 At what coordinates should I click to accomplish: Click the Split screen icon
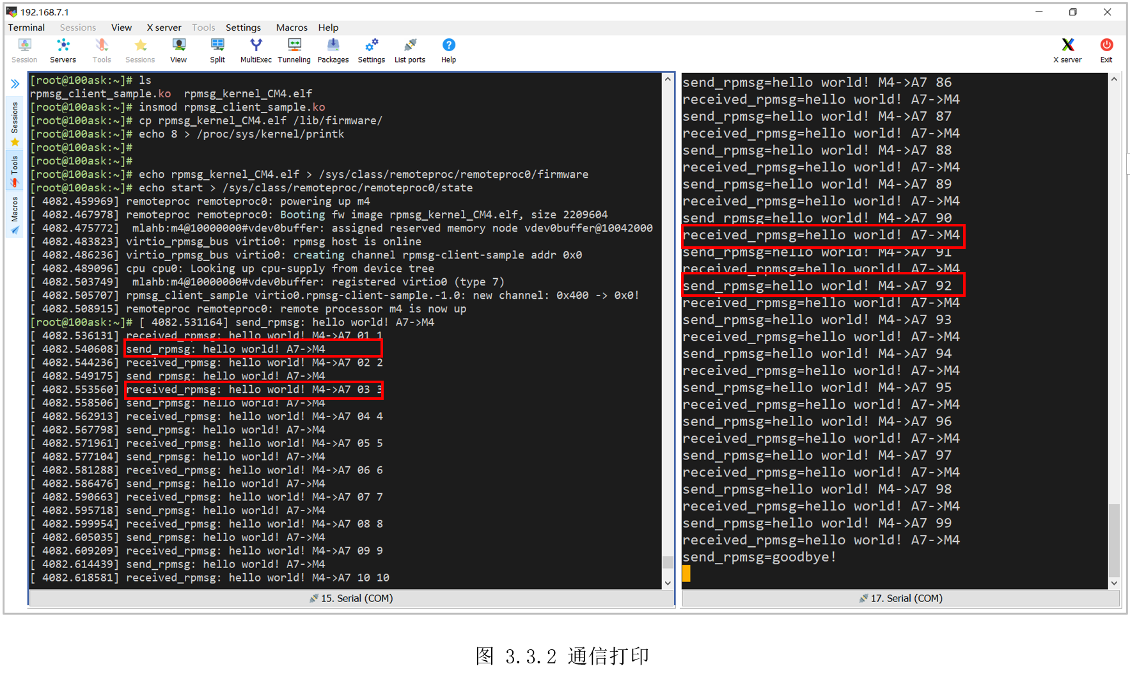click(217, 50)
